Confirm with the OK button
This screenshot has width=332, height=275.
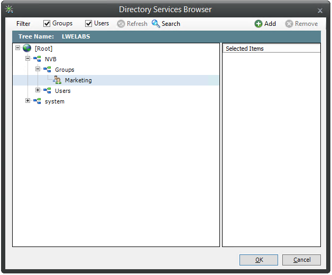(x=259, y=260)
